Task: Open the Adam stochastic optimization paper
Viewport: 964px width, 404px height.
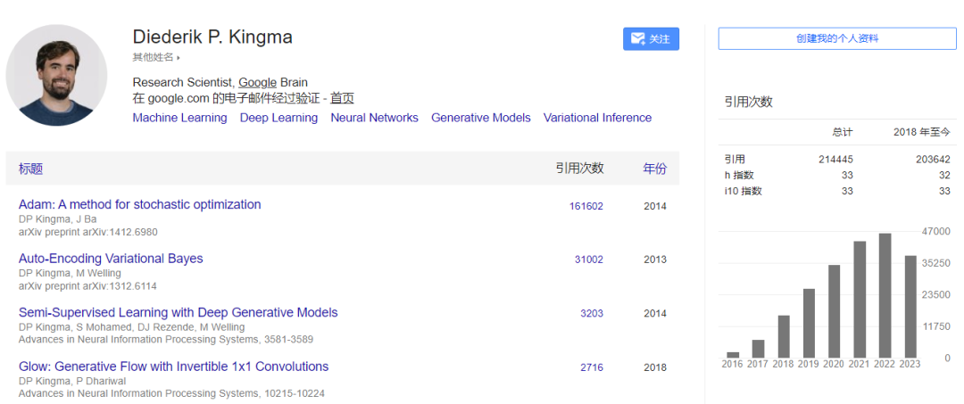Action: tap(139, 204)
